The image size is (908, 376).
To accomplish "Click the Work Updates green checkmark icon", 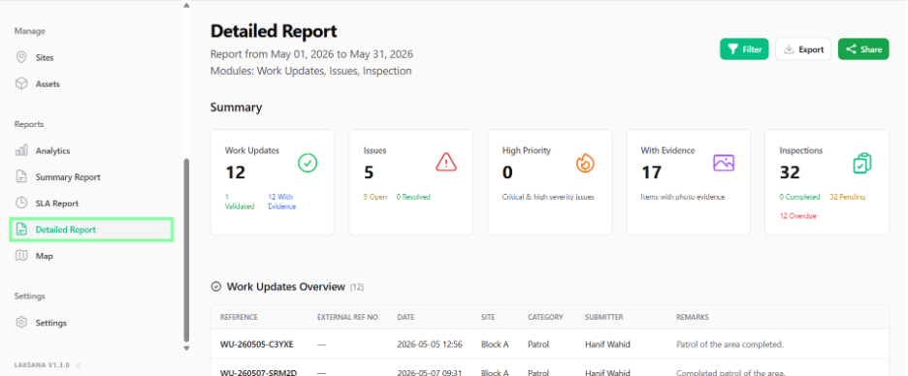I will click(x=308, y=163).
